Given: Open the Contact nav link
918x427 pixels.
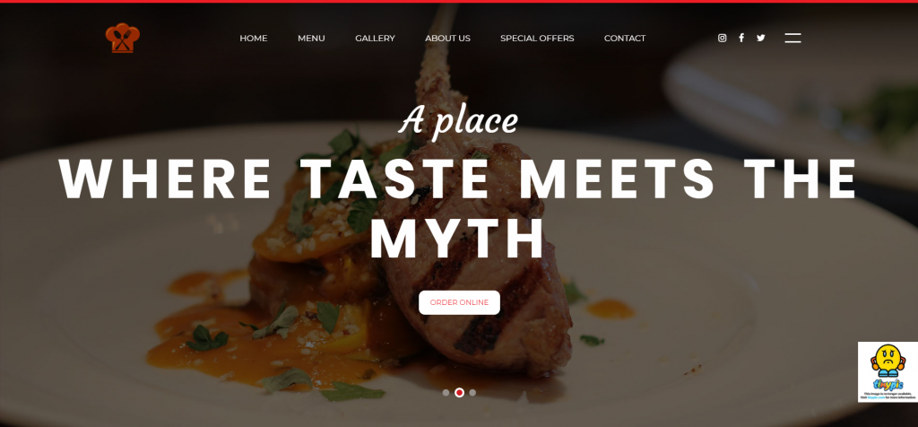Looking at the screenshot, I should tap(625, 38).
